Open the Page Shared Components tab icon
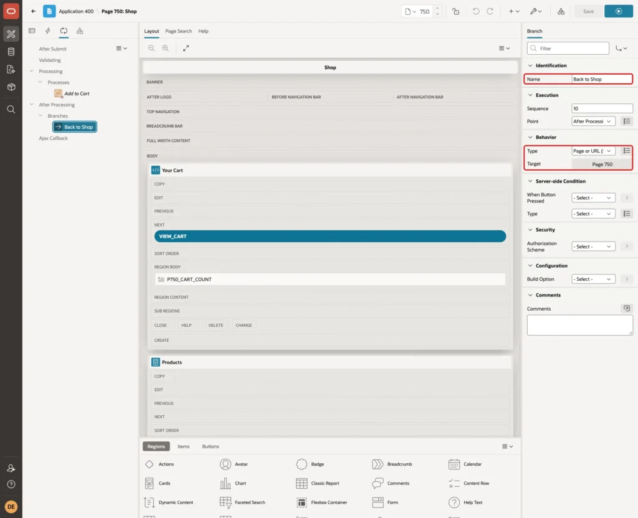This screenshot has height=518, width=638. (x=80, y=31)
